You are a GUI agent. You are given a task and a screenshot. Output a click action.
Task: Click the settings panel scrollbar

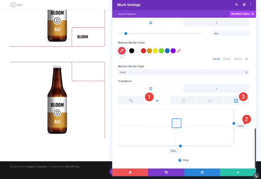click(x=255, y=148)
